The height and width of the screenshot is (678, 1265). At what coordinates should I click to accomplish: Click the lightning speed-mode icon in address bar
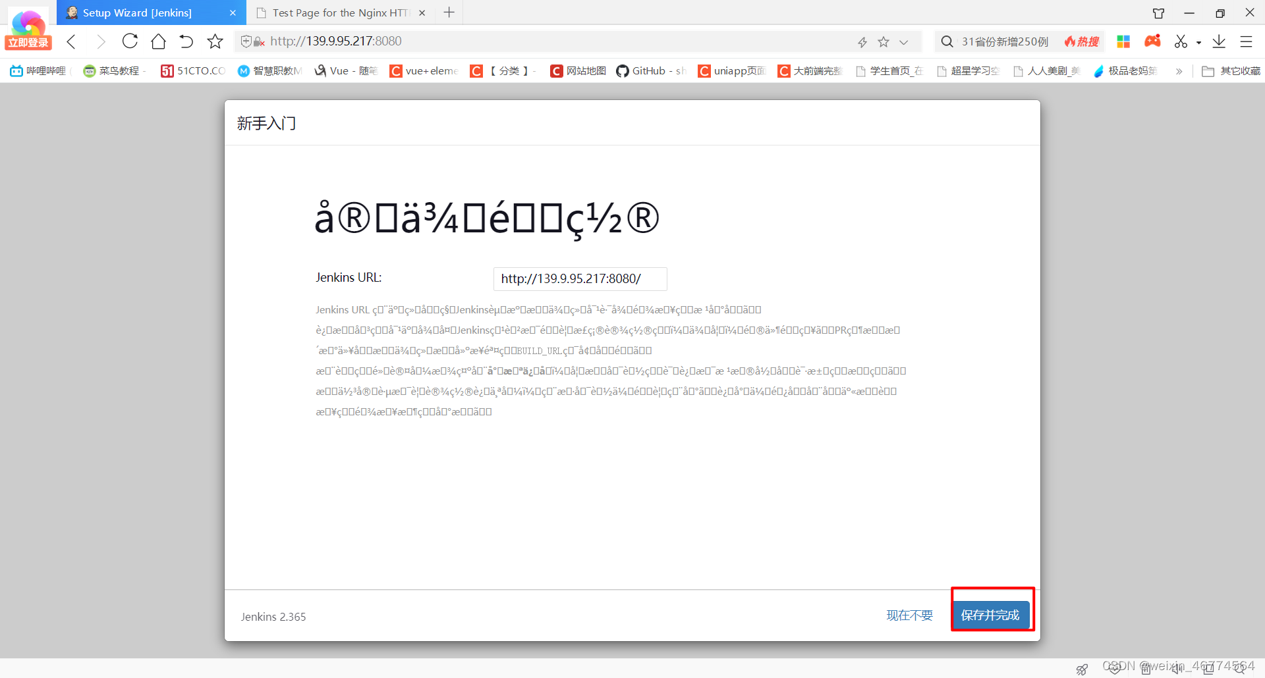tap(862, 42)
